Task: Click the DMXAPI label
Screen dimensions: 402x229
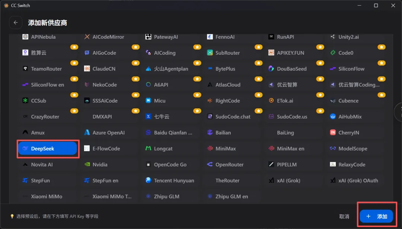Action: (102, 117)
